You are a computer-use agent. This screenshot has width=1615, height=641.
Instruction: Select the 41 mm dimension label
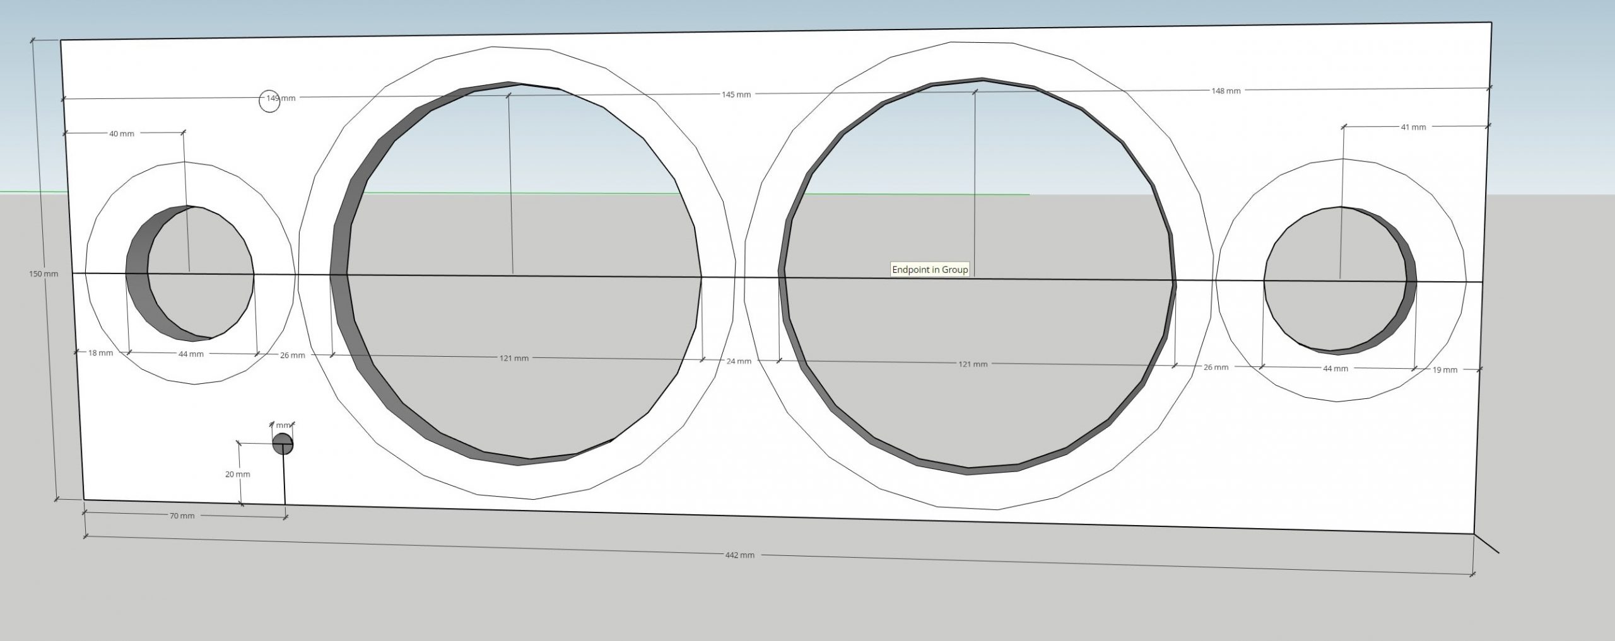click(x=1413, y=127)
